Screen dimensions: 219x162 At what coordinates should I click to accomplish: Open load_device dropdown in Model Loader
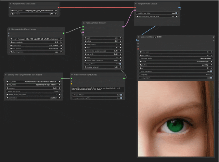[x=36, y=49]
